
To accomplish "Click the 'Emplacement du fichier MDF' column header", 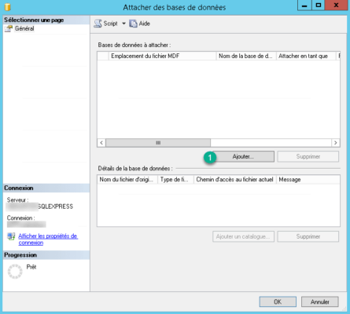I will [x=162, y=56].
